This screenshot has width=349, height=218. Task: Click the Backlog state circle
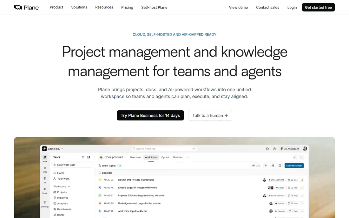[x=100, y=173]
